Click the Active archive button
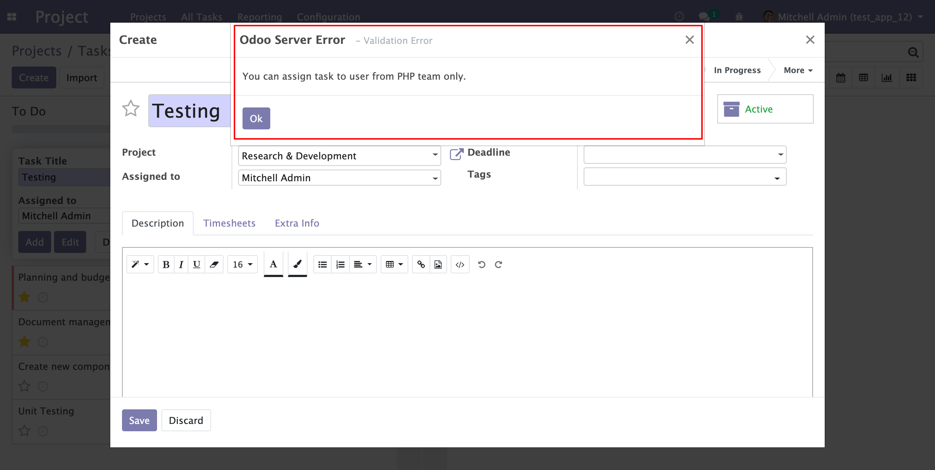This screenshot has width=935, height=470. pos(766,109)
